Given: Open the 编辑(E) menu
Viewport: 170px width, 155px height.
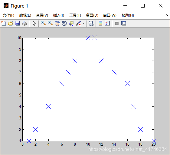Looking at the screenshot, I should pos(25,15).
